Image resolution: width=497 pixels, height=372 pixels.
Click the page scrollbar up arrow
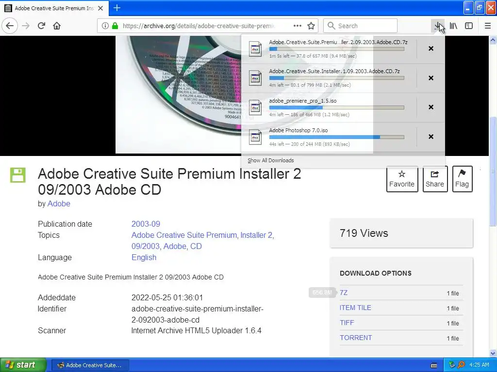(493, 40)
